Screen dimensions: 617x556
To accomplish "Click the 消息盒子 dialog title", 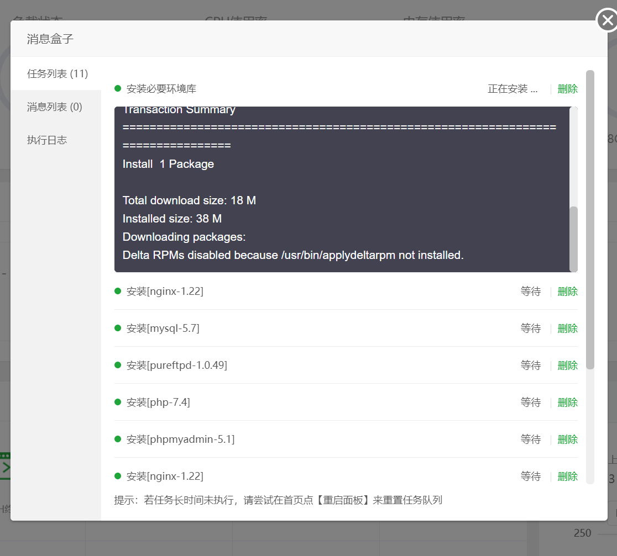I will [50, 39].
